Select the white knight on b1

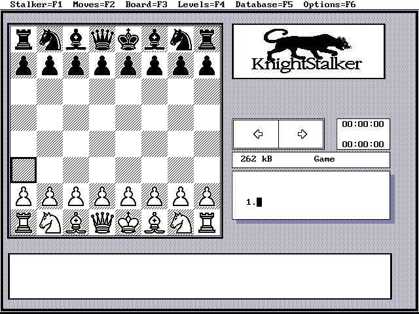click(50, 222)
